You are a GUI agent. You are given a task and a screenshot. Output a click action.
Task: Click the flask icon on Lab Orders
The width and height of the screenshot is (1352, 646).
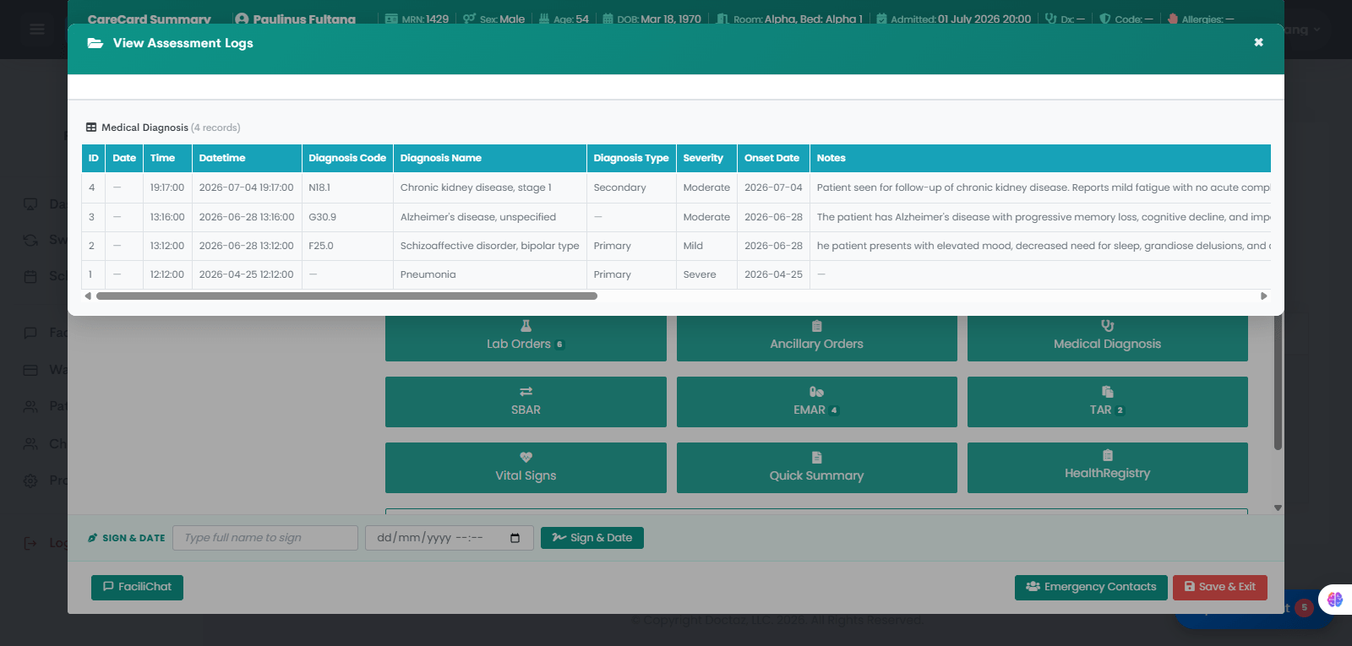[526, 326]
